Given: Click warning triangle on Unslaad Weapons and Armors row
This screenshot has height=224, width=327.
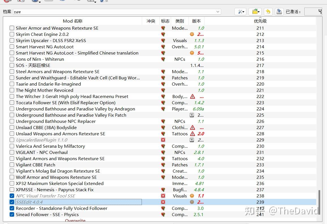Looking at the screenshot, I should click(x=192, y=134).
